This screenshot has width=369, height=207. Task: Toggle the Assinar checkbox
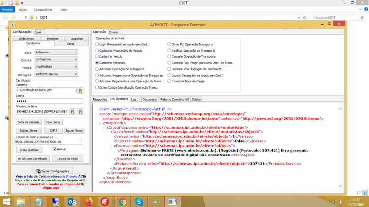(54, 149)
